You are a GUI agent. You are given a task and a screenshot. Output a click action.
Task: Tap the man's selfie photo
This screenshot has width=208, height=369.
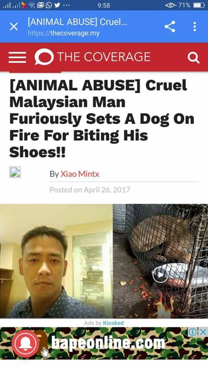pyautogui.click(x=56, y=261)
